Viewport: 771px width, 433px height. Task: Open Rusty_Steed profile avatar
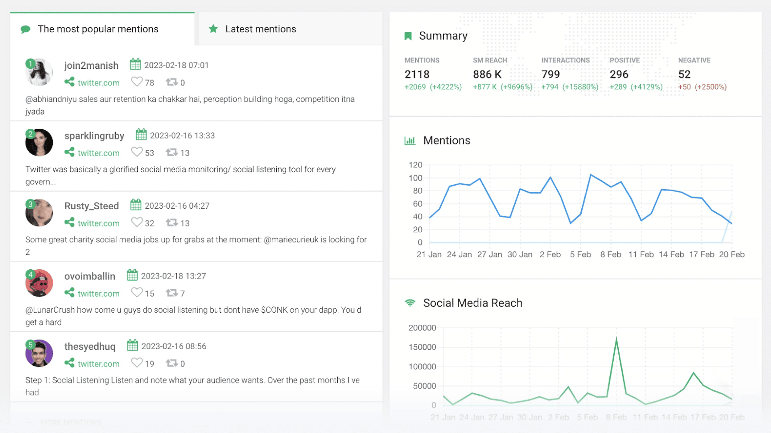point(39,212)
